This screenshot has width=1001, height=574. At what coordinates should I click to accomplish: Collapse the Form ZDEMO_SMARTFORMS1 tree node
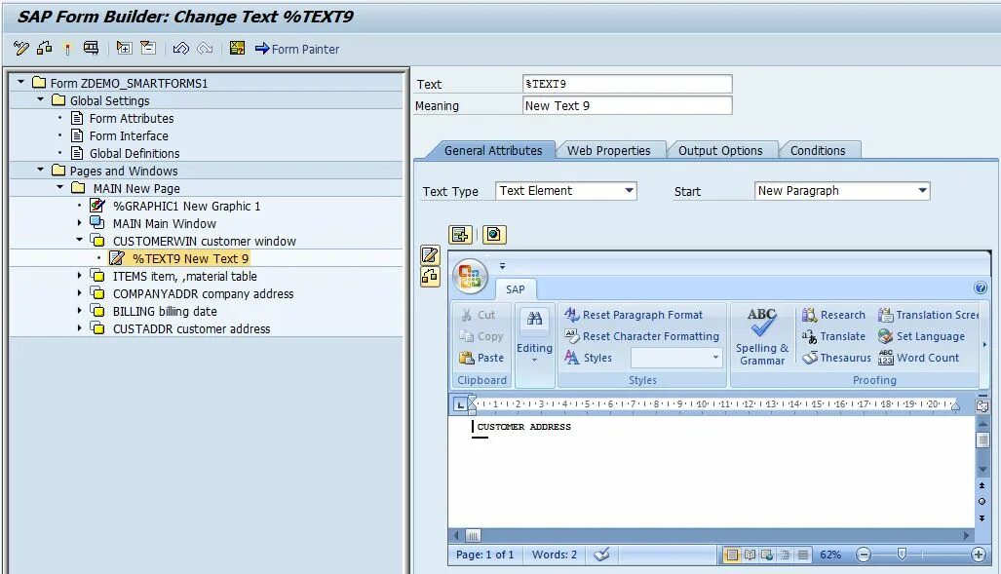(x=21, y=83)
